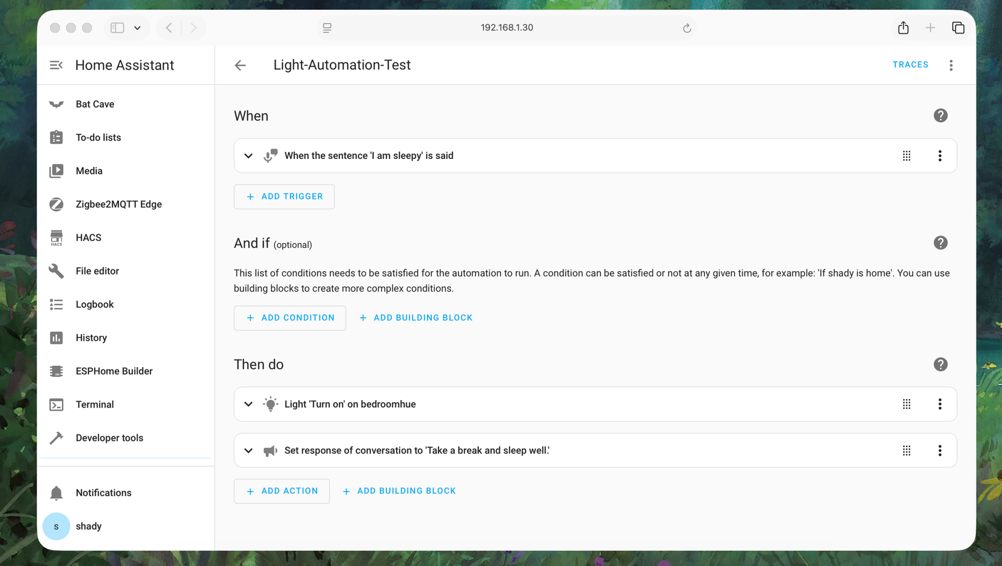Expand the Set response of conversation action

tap(248, 451)
